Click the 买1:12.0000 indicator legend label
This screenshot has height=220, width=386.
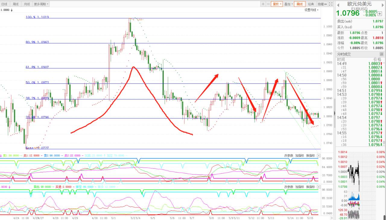(x=31, y=156)
